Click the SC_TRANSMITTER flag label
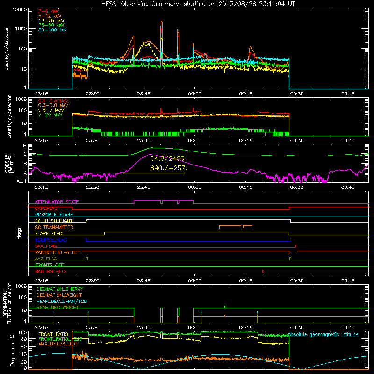The width and height of the screenshot is (374, 374). pos(54,227)
